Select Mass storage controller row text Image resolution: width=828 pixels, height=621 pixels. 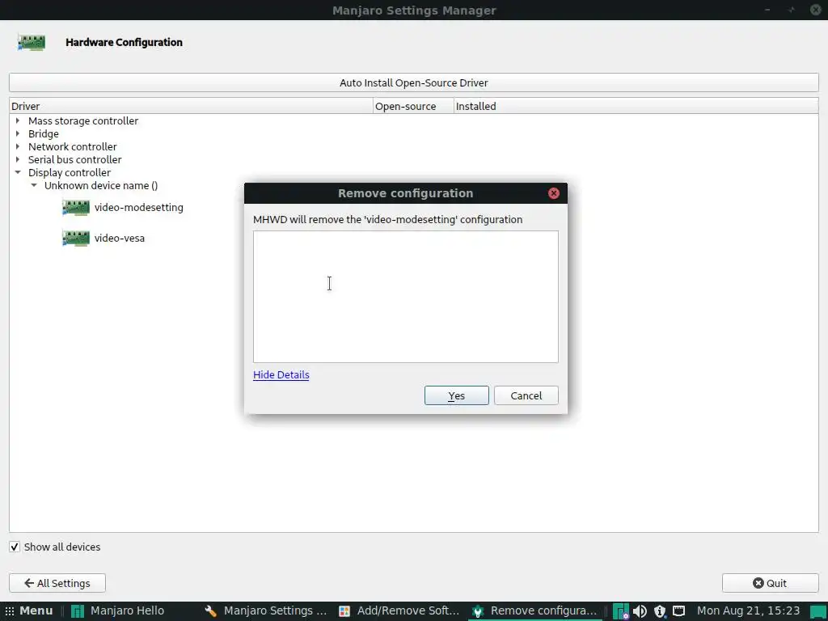tap(83, 121)
